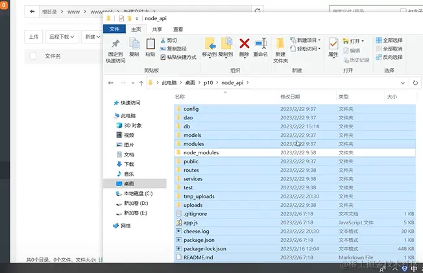Click the up-one-level arrow in Explorer
This screenshot has height=273, width=423.
tap(141, 83)
